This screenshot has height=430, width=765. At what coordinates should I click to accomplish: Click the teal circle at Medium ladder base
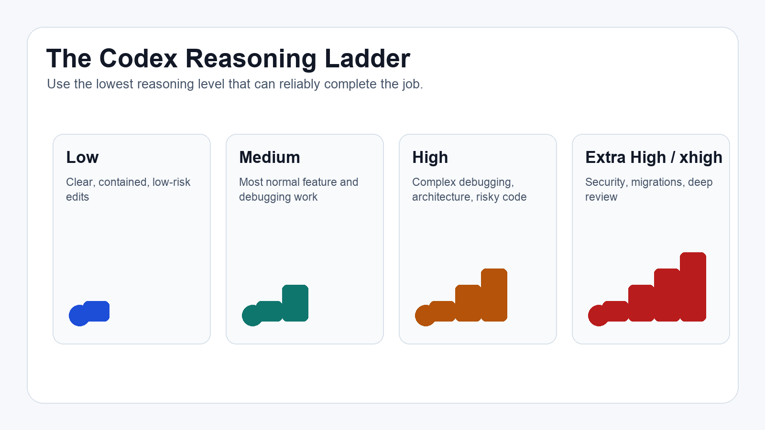(252, 315)
